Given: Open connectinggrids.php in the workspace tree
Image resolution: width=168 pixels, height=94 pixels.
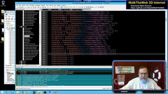Looking at the screenshot, I should coord(29,34).
